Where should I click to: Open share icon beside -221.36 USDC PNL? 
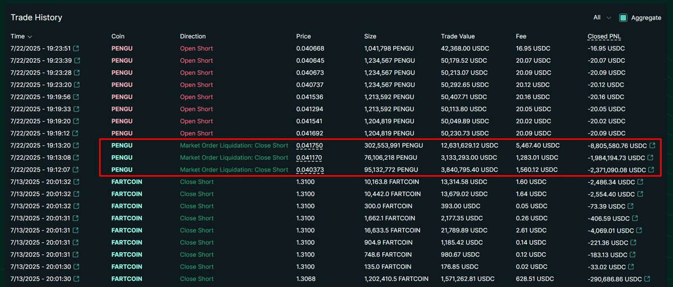point(633,243)
